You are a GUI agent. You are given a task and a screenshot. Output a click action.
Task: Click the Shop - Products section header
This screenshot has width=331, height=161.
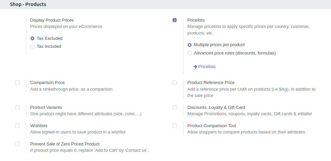(x=28, y=4)
